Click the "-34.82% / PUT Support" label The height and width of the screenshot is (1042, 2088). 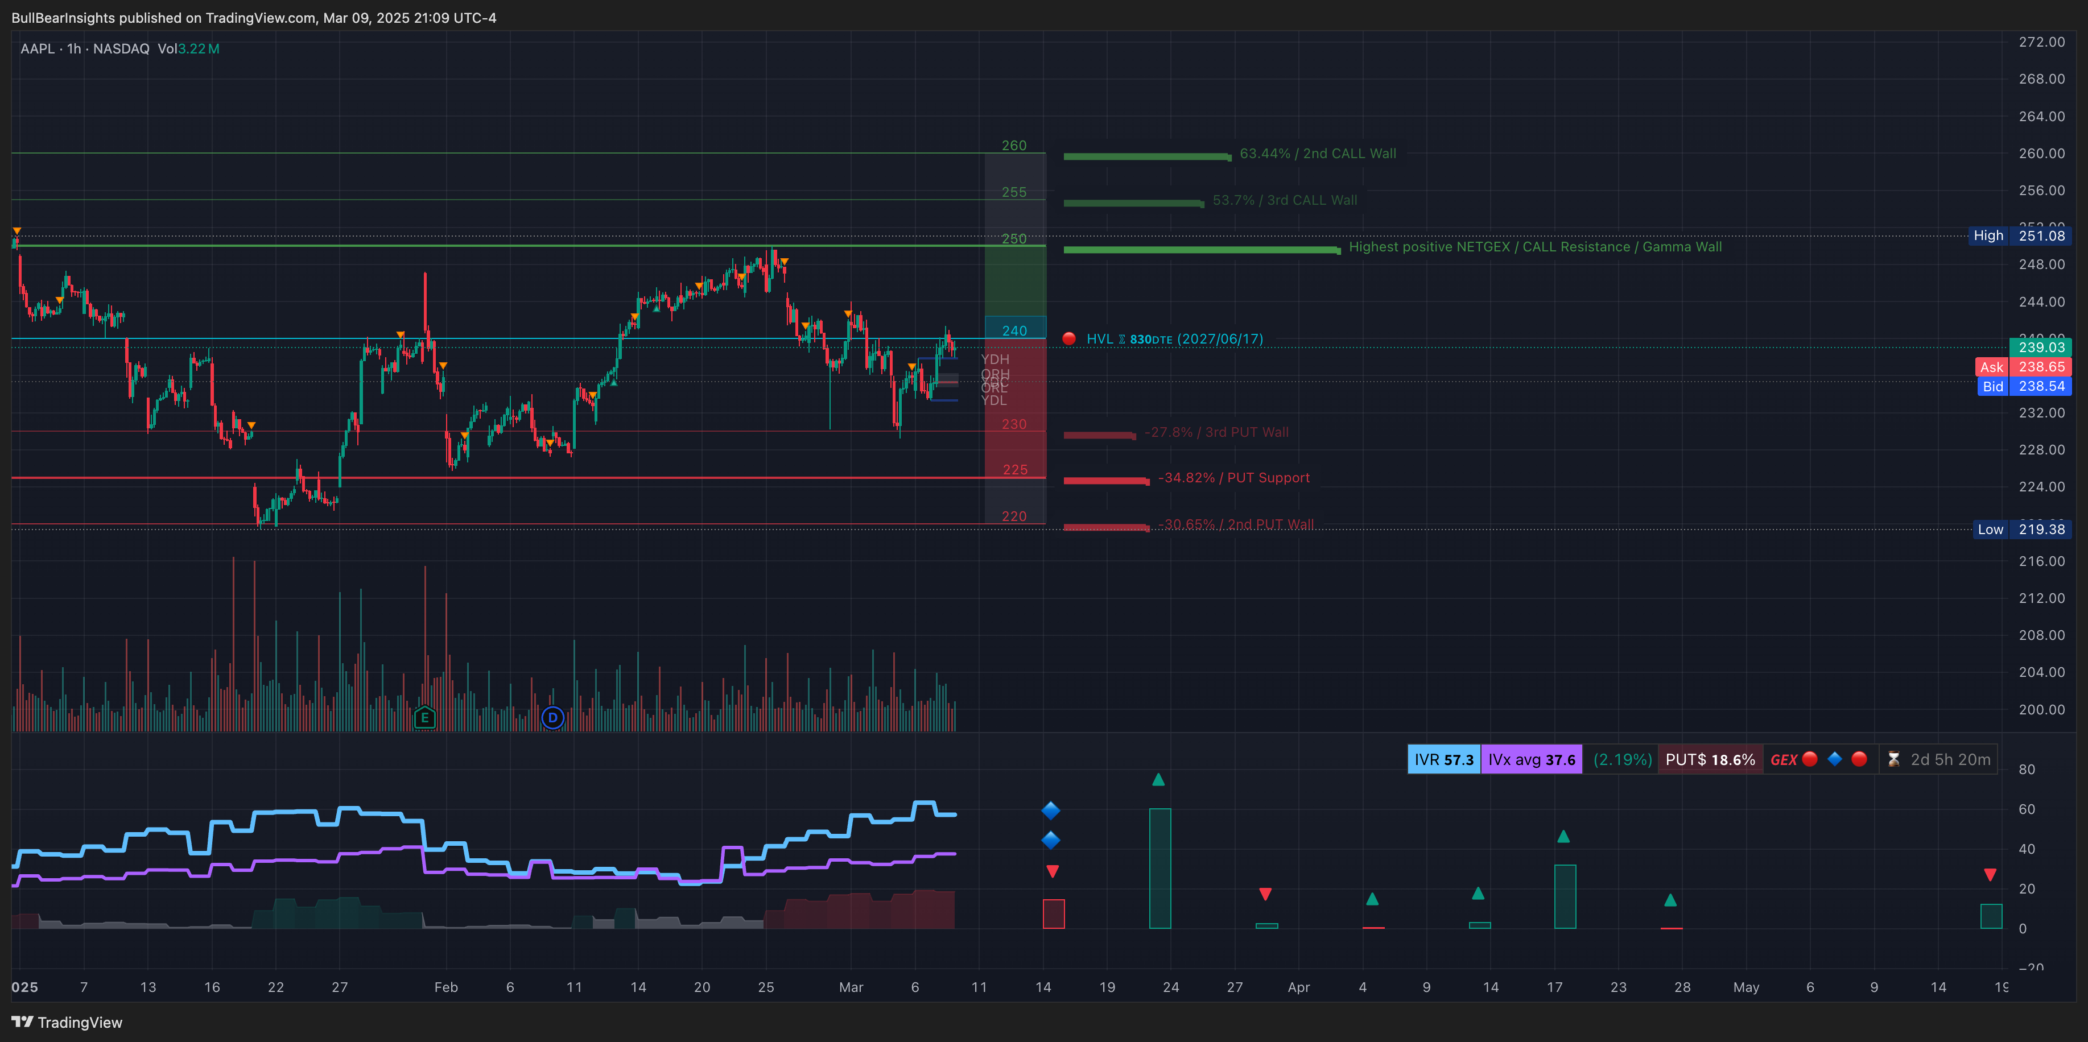click(x=1233, y=477)
